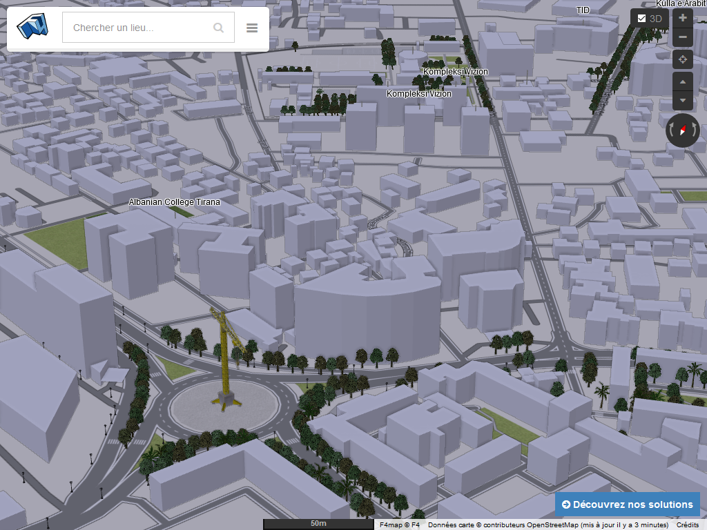
Task: Click the F4map © F4 link
Action: [400, 525]
